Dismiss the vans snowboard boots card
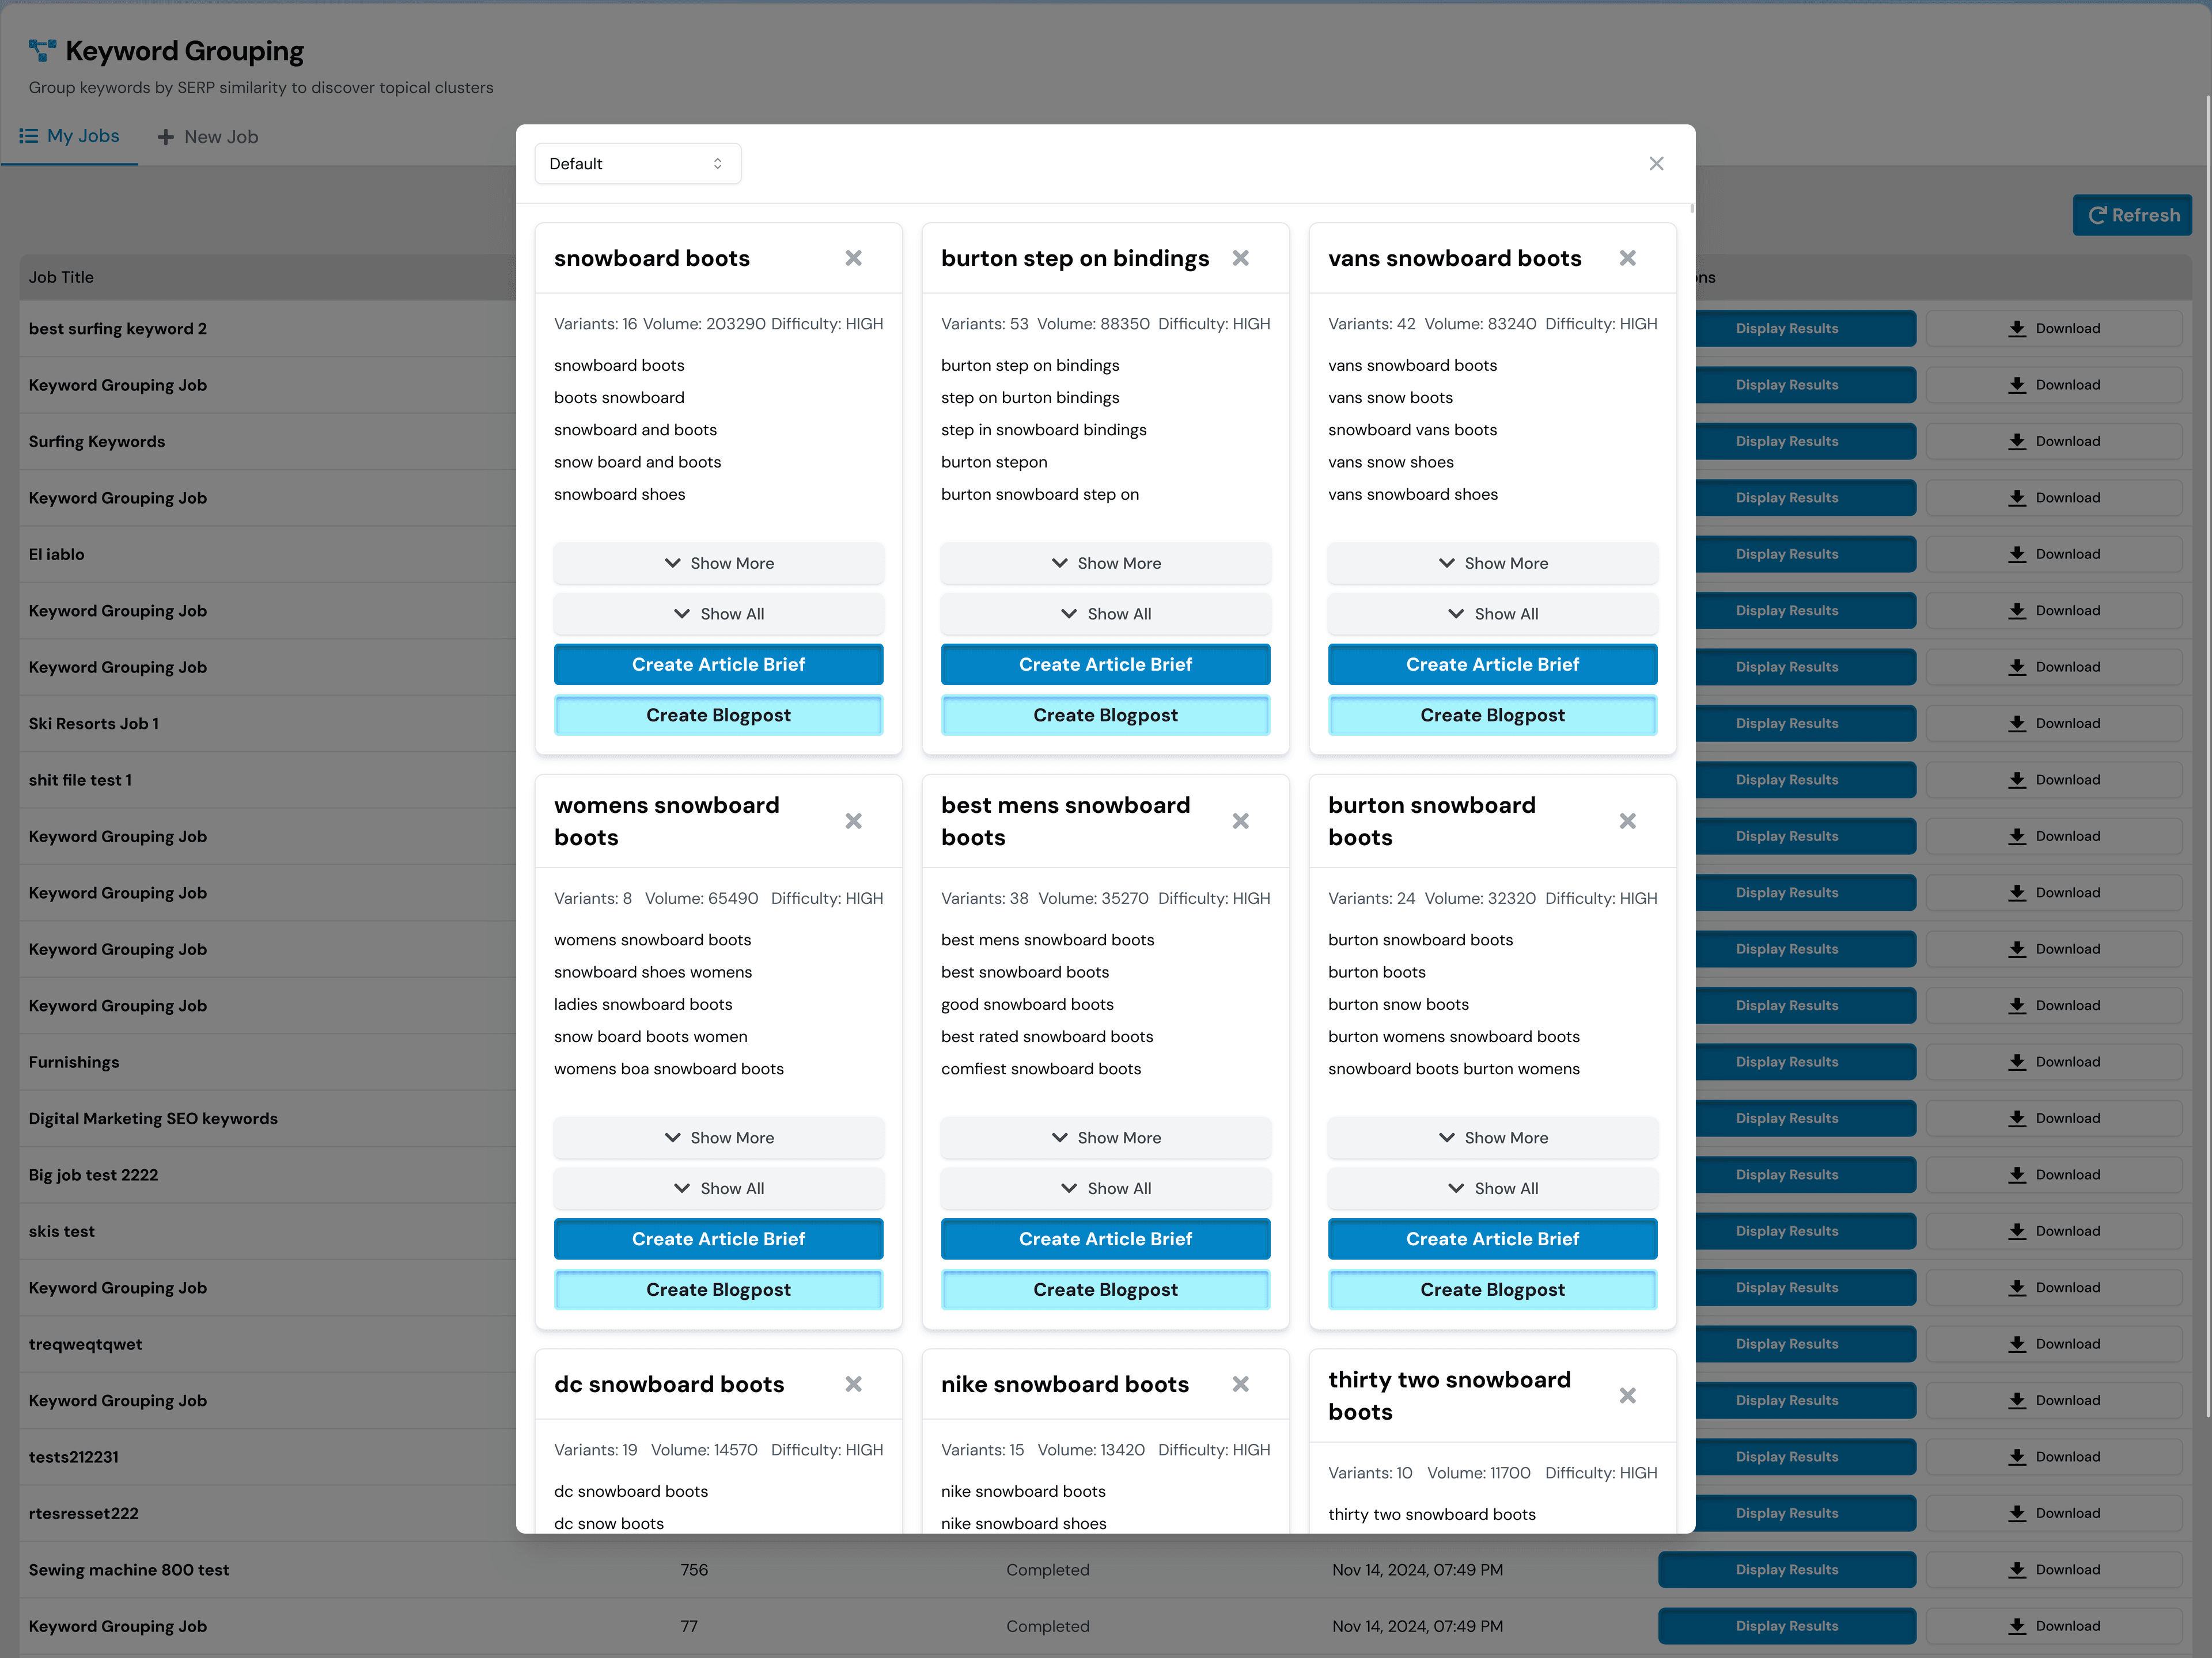 click(1627, 258)
